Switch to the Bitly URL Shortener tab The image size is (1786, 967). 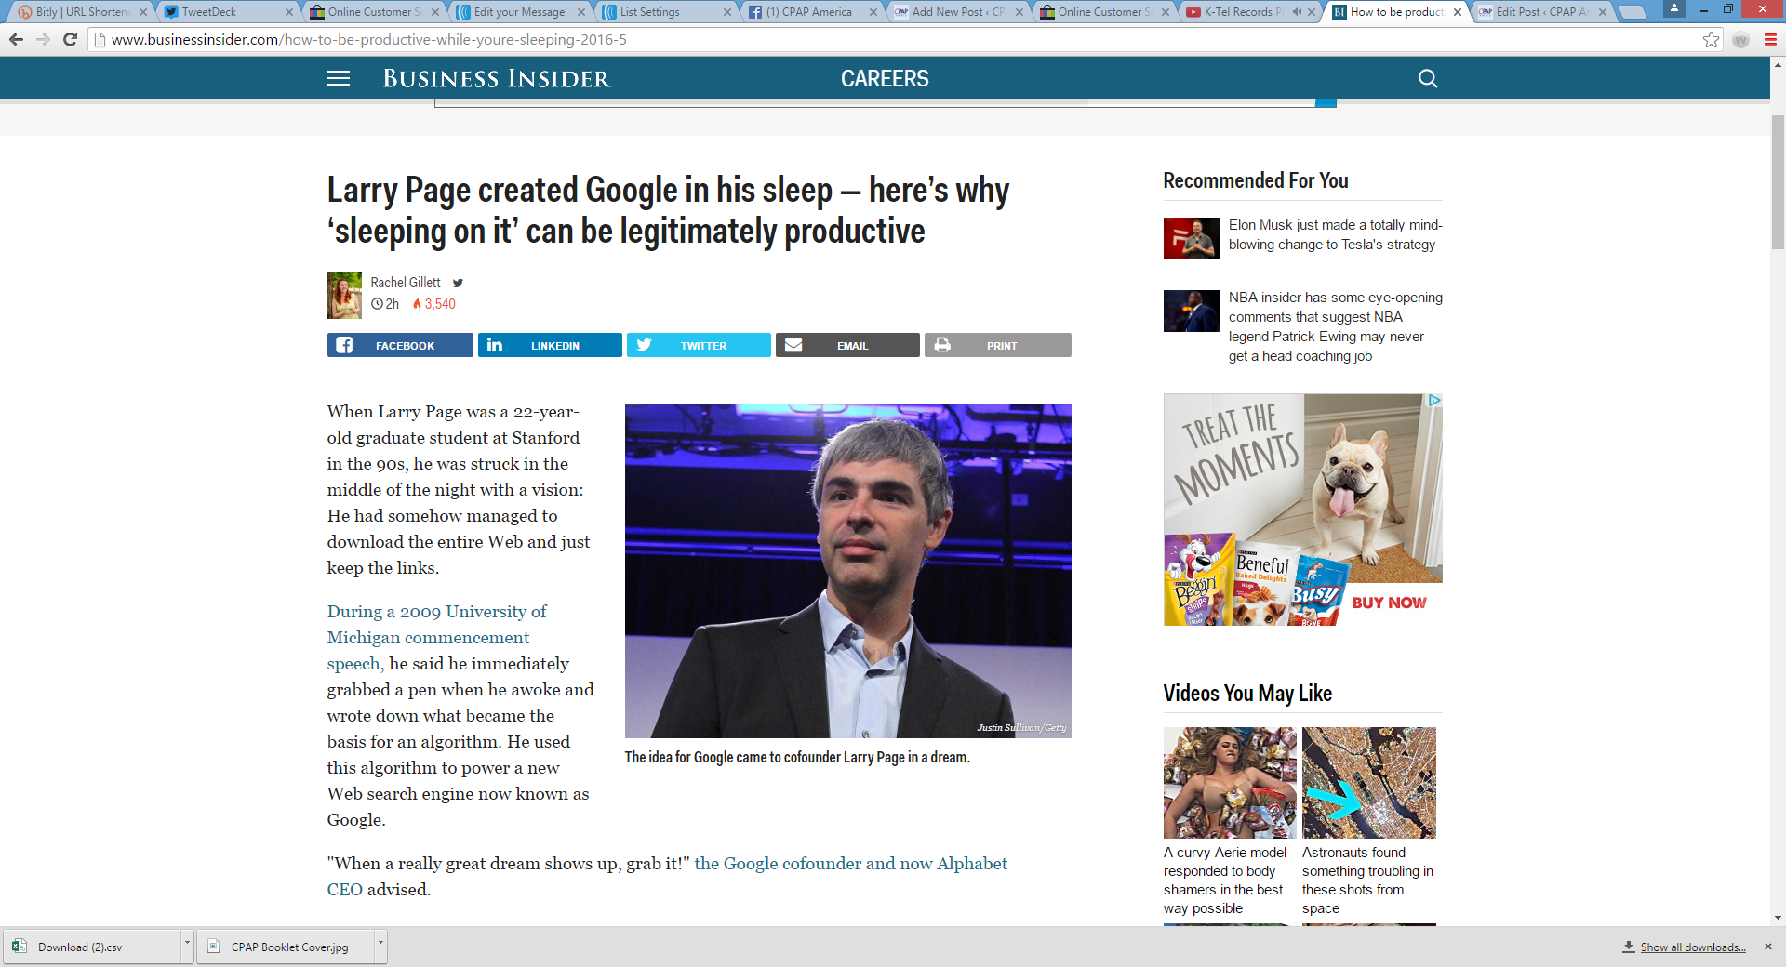coord(79,12)
